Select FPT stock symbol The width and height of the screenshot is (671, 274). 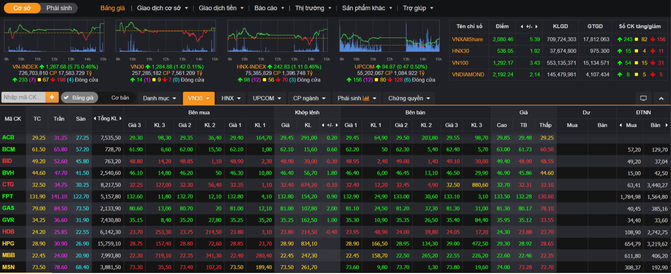(x=8, y=196)
